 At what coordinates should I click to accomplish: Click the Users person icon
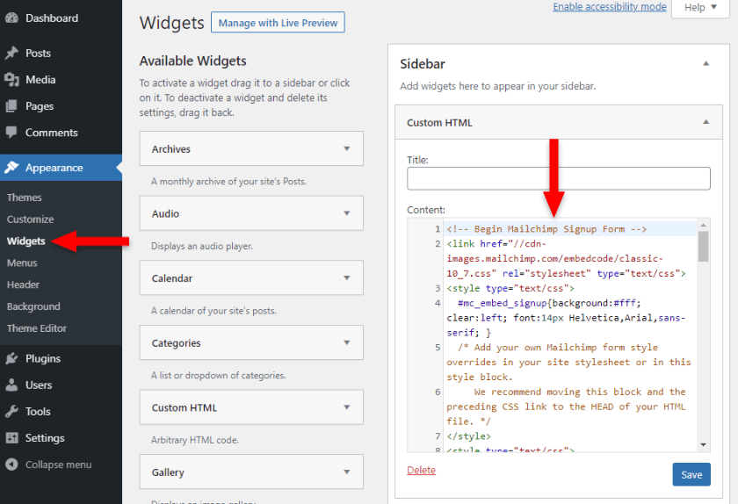click(x=11, y=385)
